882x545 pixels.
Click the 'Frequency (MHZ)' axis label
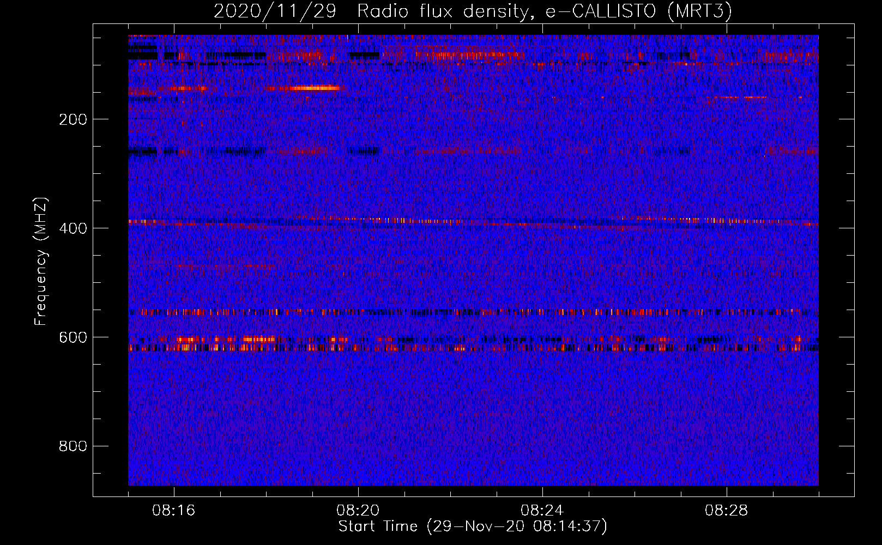point(41,262)
